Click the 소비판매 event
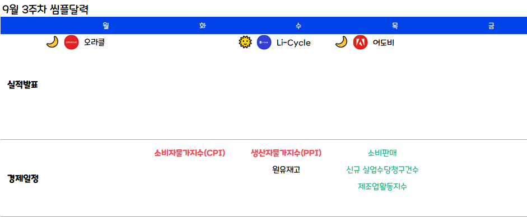The image size is (527, 217). click(x=383, y=153)
